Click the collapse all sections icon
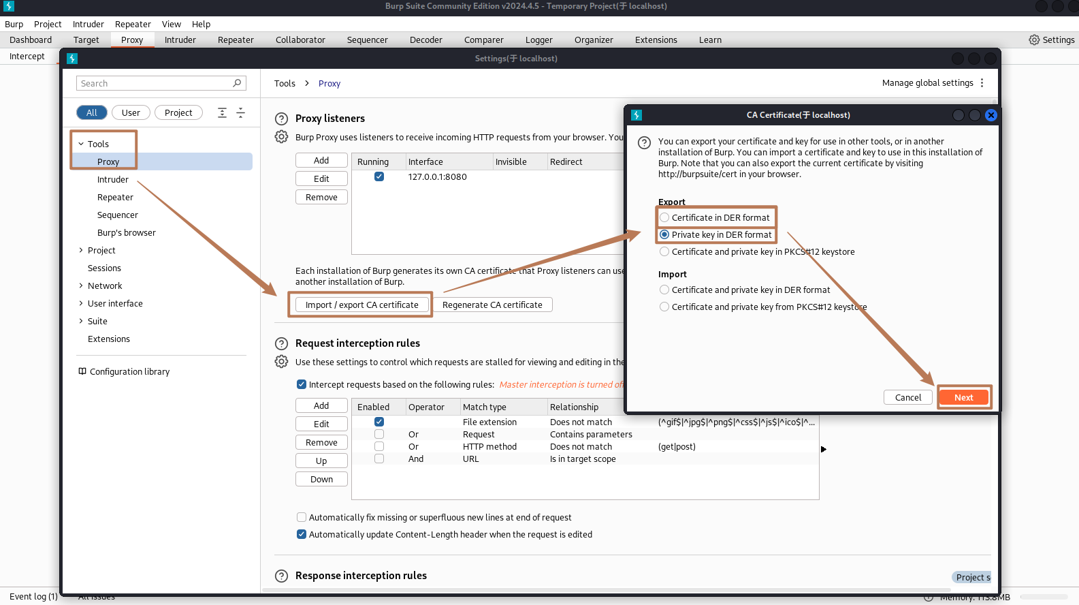The height and width of the screenshot is (605, 1079). click(240, 113)
